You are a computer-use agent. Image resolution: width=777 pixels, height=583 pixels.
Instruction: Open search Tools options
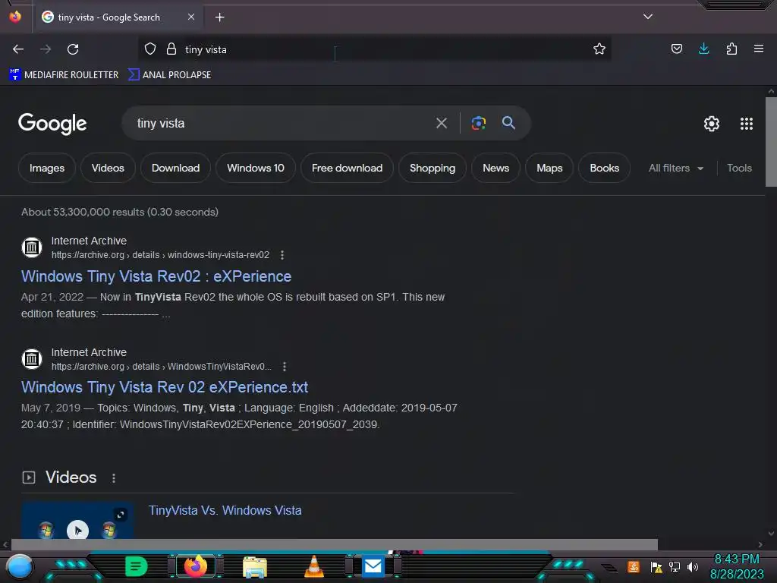[739, 168]
